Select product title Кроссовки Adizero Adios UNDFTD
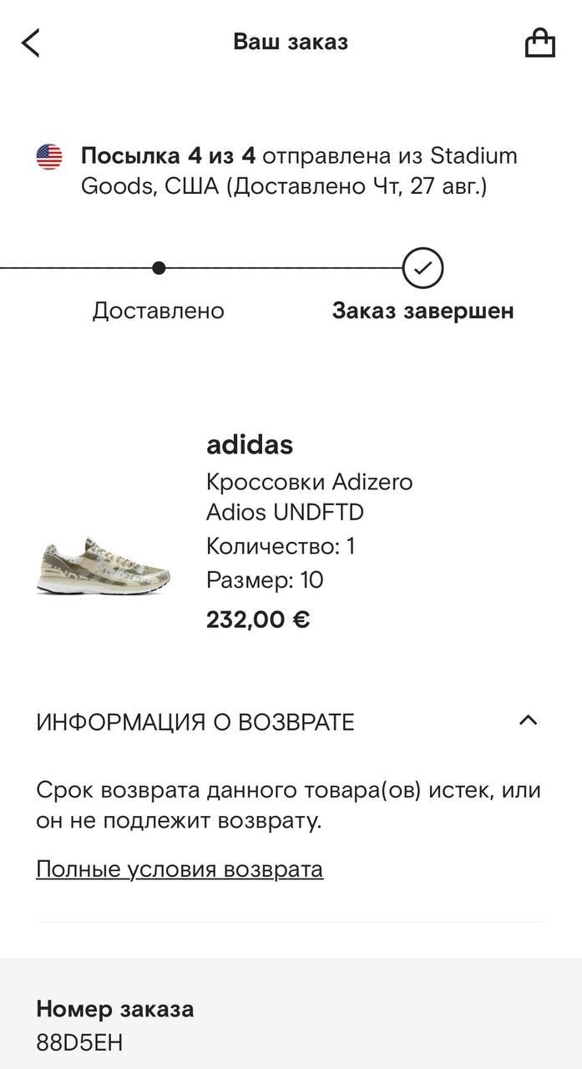 coord(309,497)
